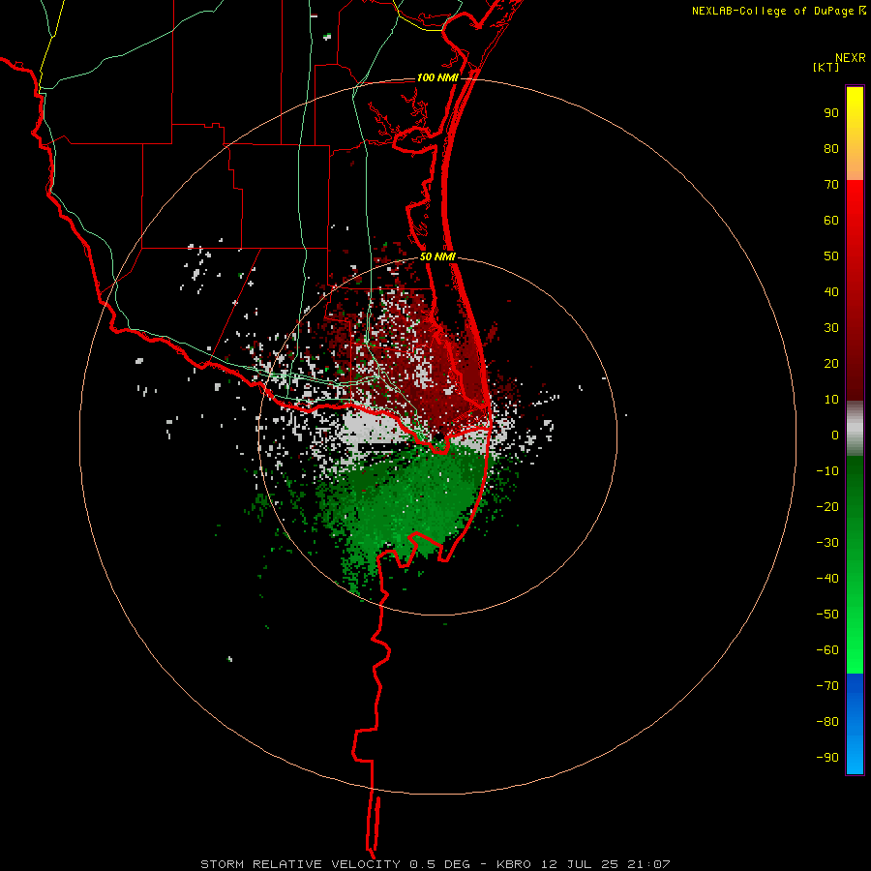Click the 20 knot scale label

(831, 363)
